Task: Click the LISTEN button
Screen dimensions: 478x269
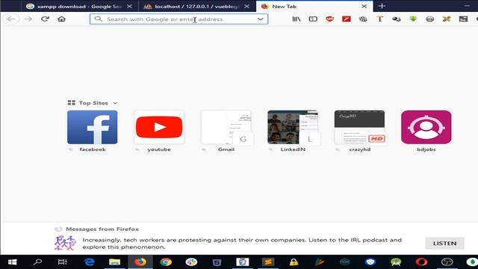Action: click(x=445, y=244)
